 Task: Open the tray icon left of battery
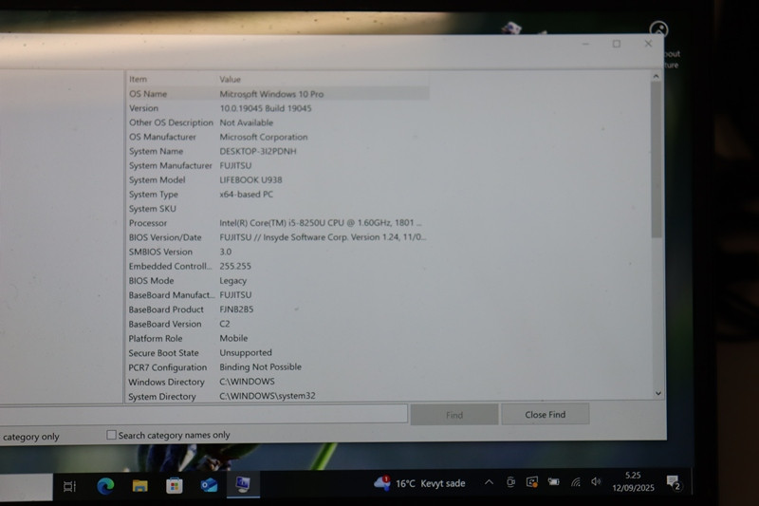pyautogui.click(x=532, y=481)
